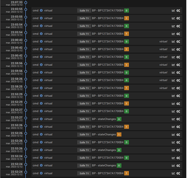Viewport: 187px width, 178px height.
Task: Open history chart on 22:53:27 stateChanges row
Action: pos(173,119)
